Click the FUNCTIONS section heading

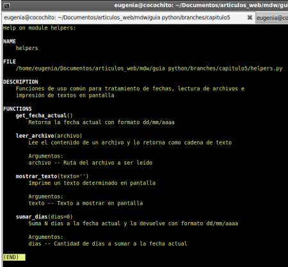pos(17,109)
